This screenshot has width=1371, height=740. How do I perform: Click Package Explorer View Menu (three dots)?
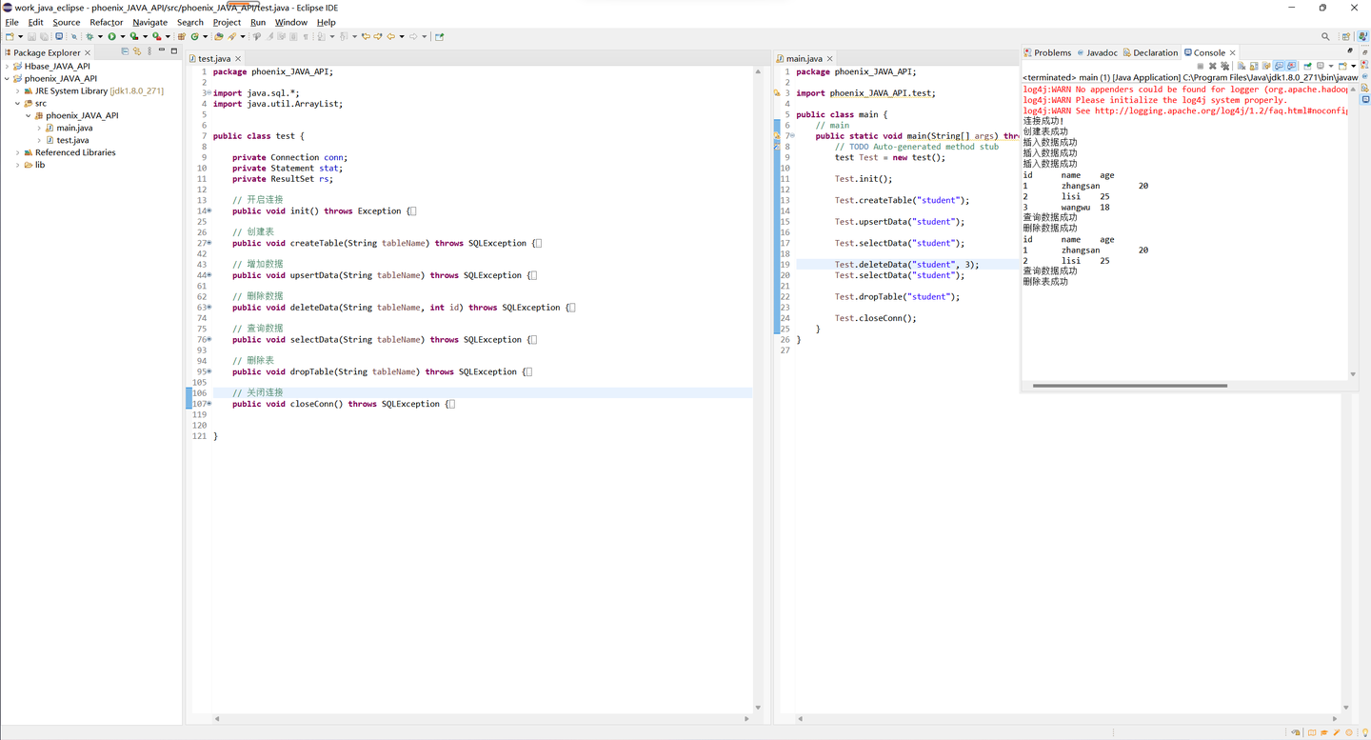tap(149, 51)
